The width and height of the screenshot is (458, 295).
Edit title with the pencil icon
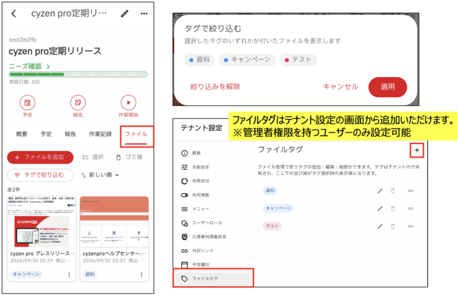(x=124, y=14)
